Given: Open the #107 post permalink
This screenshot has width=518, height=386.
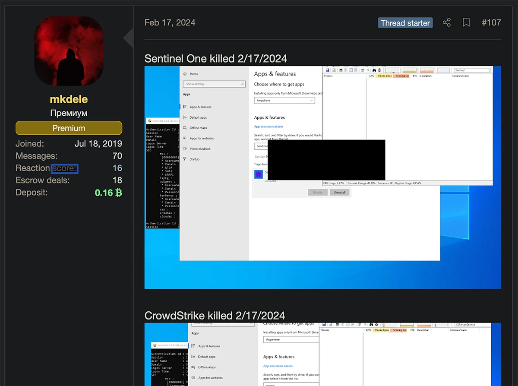Looking at the screenshot, I should click(x=491, y=23).
